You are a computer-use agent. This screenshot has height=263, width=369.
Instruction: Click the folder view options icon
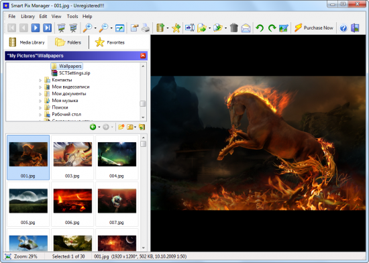click(x=130, y=127)
